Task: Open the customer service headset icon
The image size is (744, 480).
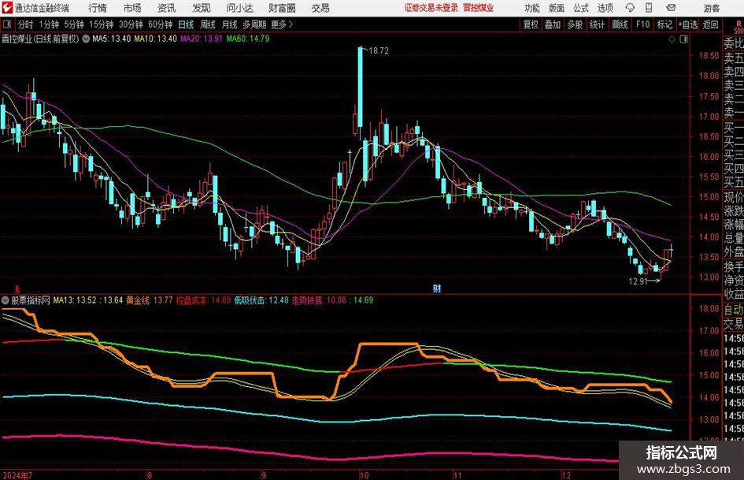Action: point(630,8)
